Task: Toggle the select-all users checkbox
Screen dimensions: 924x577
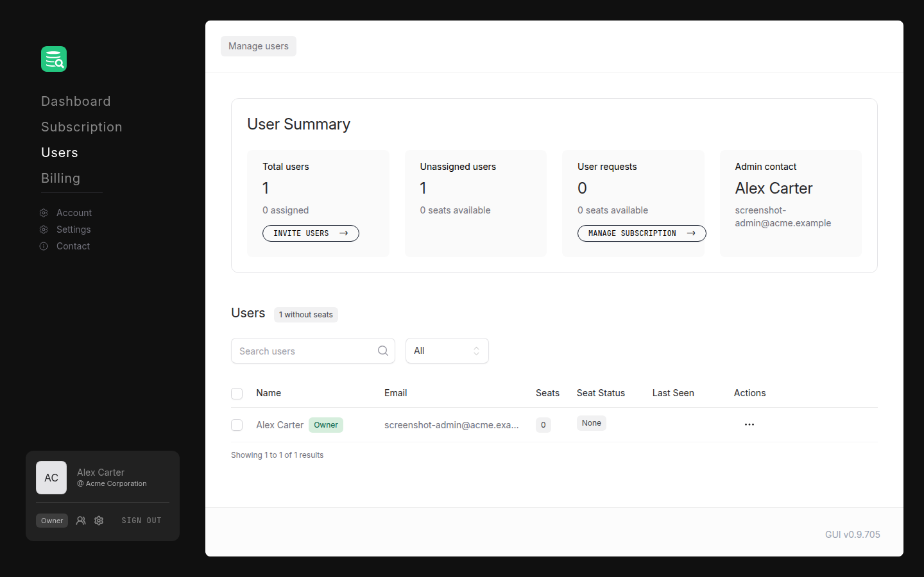Action: tap(237, 394)
